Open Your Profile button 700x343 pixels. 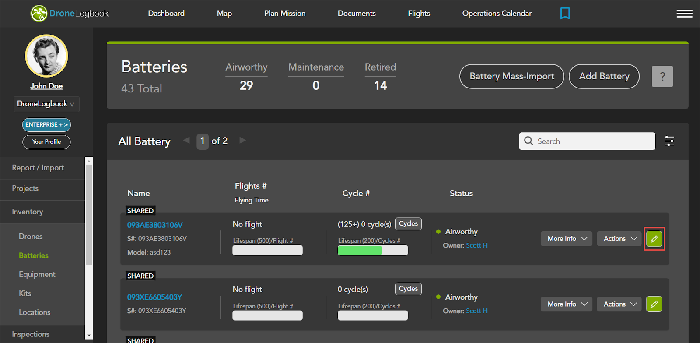click(x=46, y=142)
